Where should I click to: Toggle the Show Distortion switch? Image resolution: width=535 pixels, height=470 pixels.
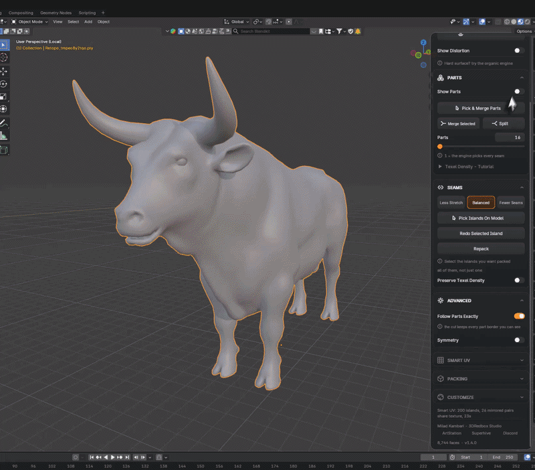tap(519, 51)
